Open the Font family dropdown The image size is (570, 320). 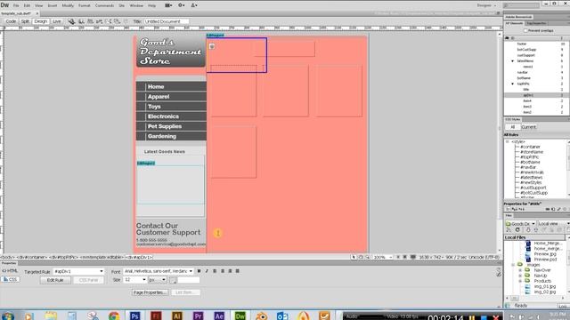191,271
